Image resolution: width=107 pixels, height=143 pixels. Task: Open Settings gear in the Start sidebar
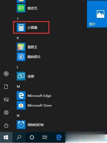coord(6,113)
